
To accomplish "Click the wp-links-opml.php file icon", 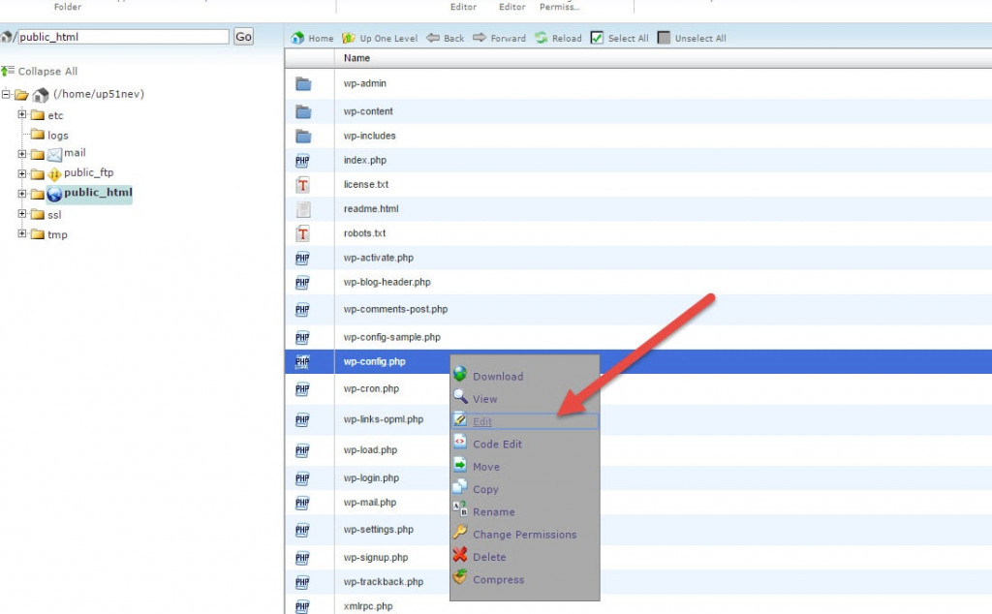I will [302, 420].
